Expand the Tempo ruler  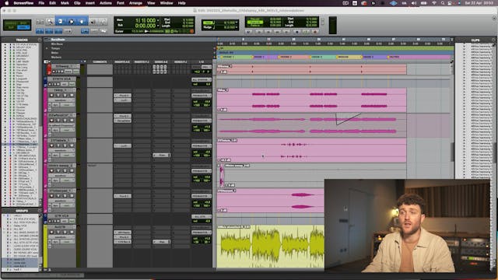pyautogui.click(x=47, y=48)
